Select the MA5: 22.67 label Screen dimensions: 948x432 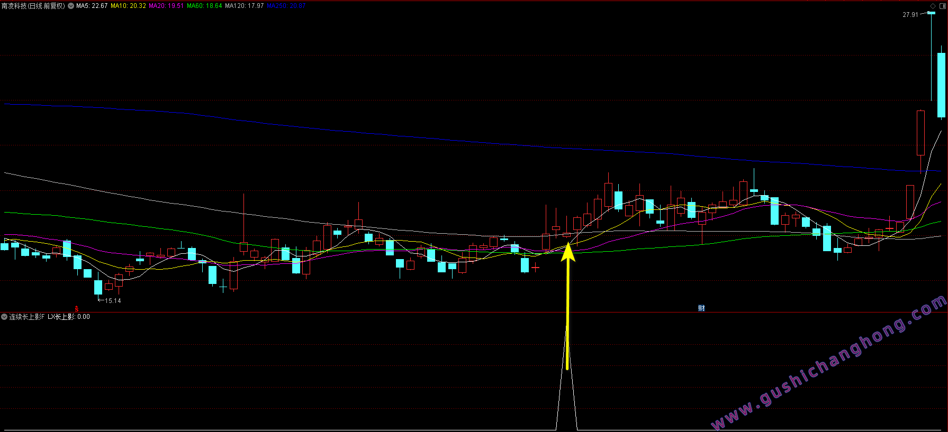(x=92, y=6)
